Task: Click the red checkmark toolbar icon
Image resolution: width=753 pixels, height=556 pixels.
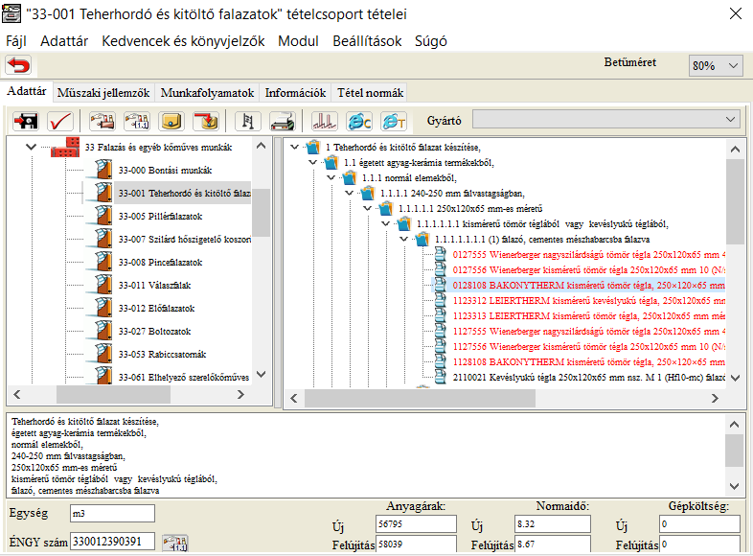Action: (x=60, y=121)
